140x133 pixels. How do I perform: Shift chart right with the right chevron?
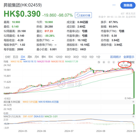point(119,62)
